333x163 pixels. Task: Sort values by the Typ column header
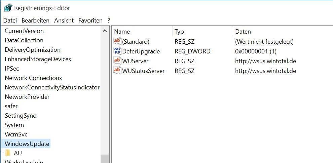click(x=179, y=32)
